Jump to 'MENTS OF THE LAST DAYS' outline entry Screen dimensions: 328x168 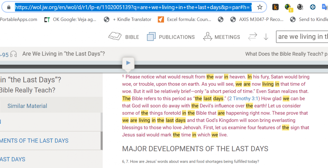click(x=34, y=141)
